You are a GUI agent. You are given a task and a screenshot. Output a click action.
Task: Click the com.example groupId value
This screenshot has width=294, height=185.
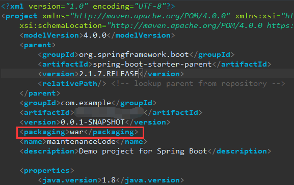(x=86, y=103)
